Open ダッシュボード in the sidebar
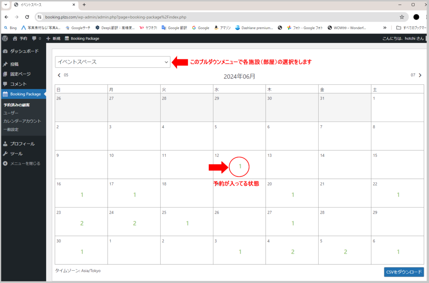Viewport: 429px width, 283px height. 24,51
